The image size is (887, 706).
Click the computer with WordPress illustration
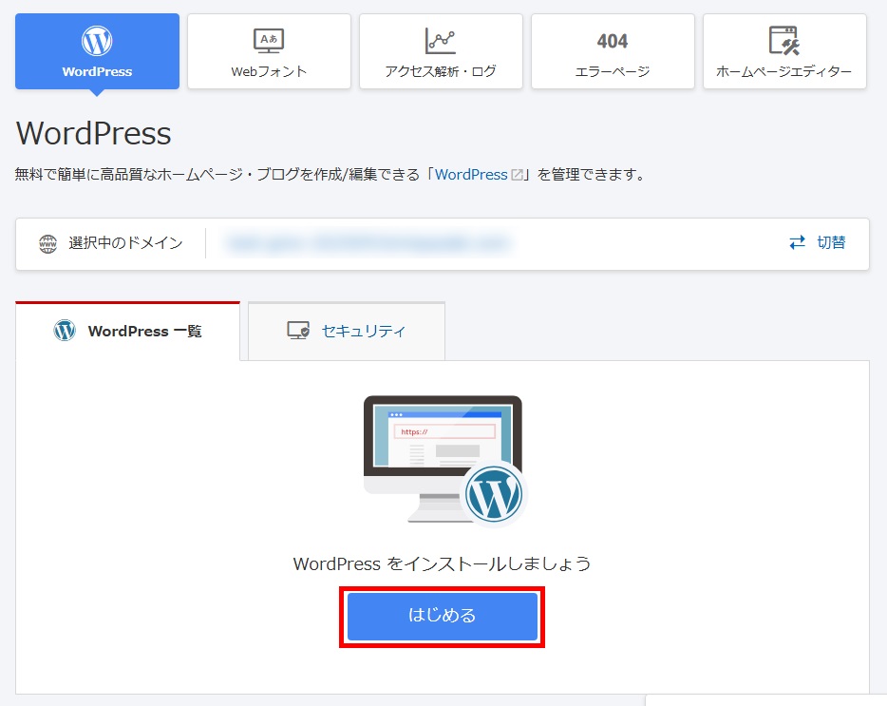point(445,461)
